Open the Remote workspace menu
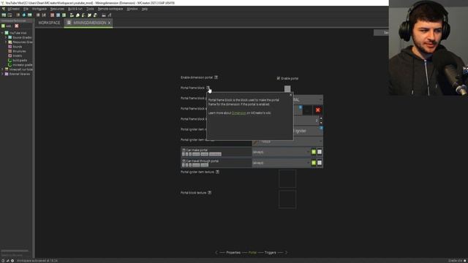This screenshot has height=263, width=468. click(x=110, y=9)
